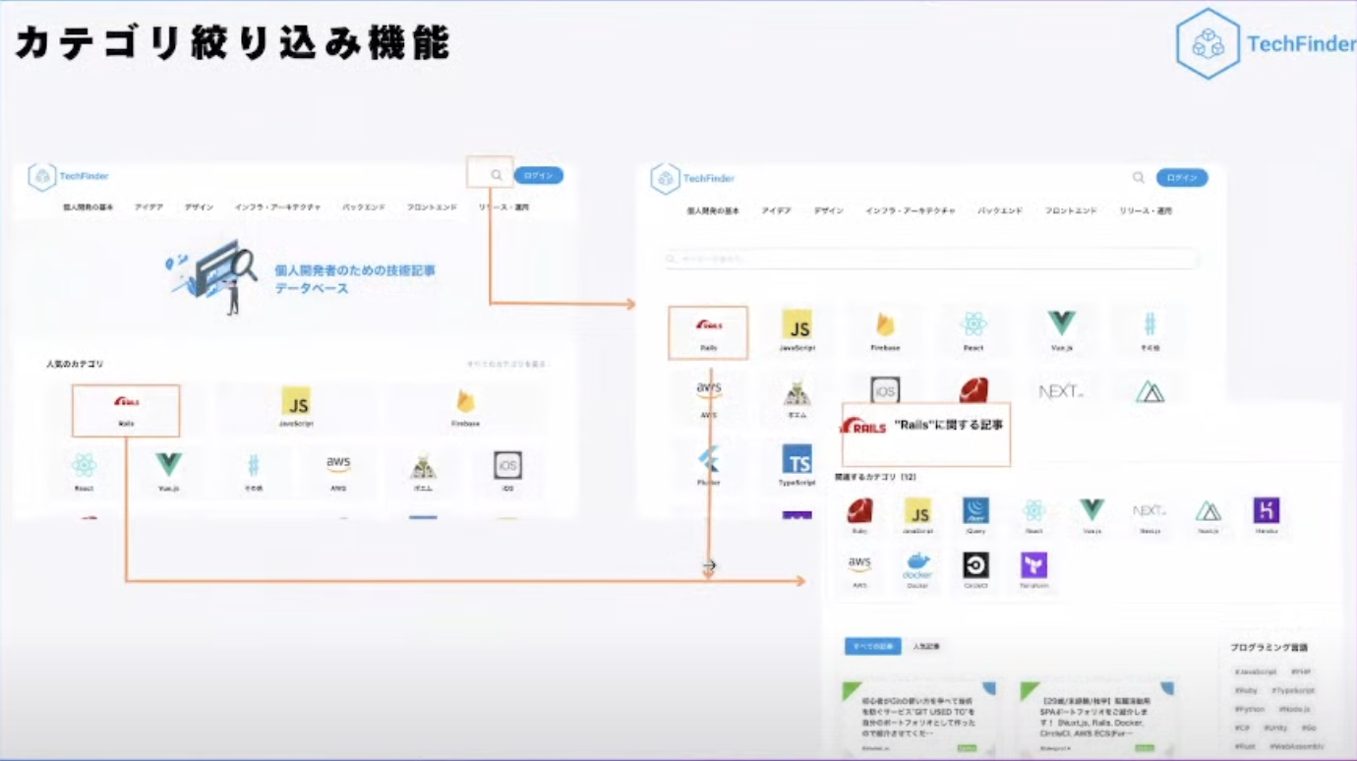The height and width of the screenshot is (761, 1357).
Task: Open the related category Heroku on the Rails articles page
Action: click(1267, 516)
